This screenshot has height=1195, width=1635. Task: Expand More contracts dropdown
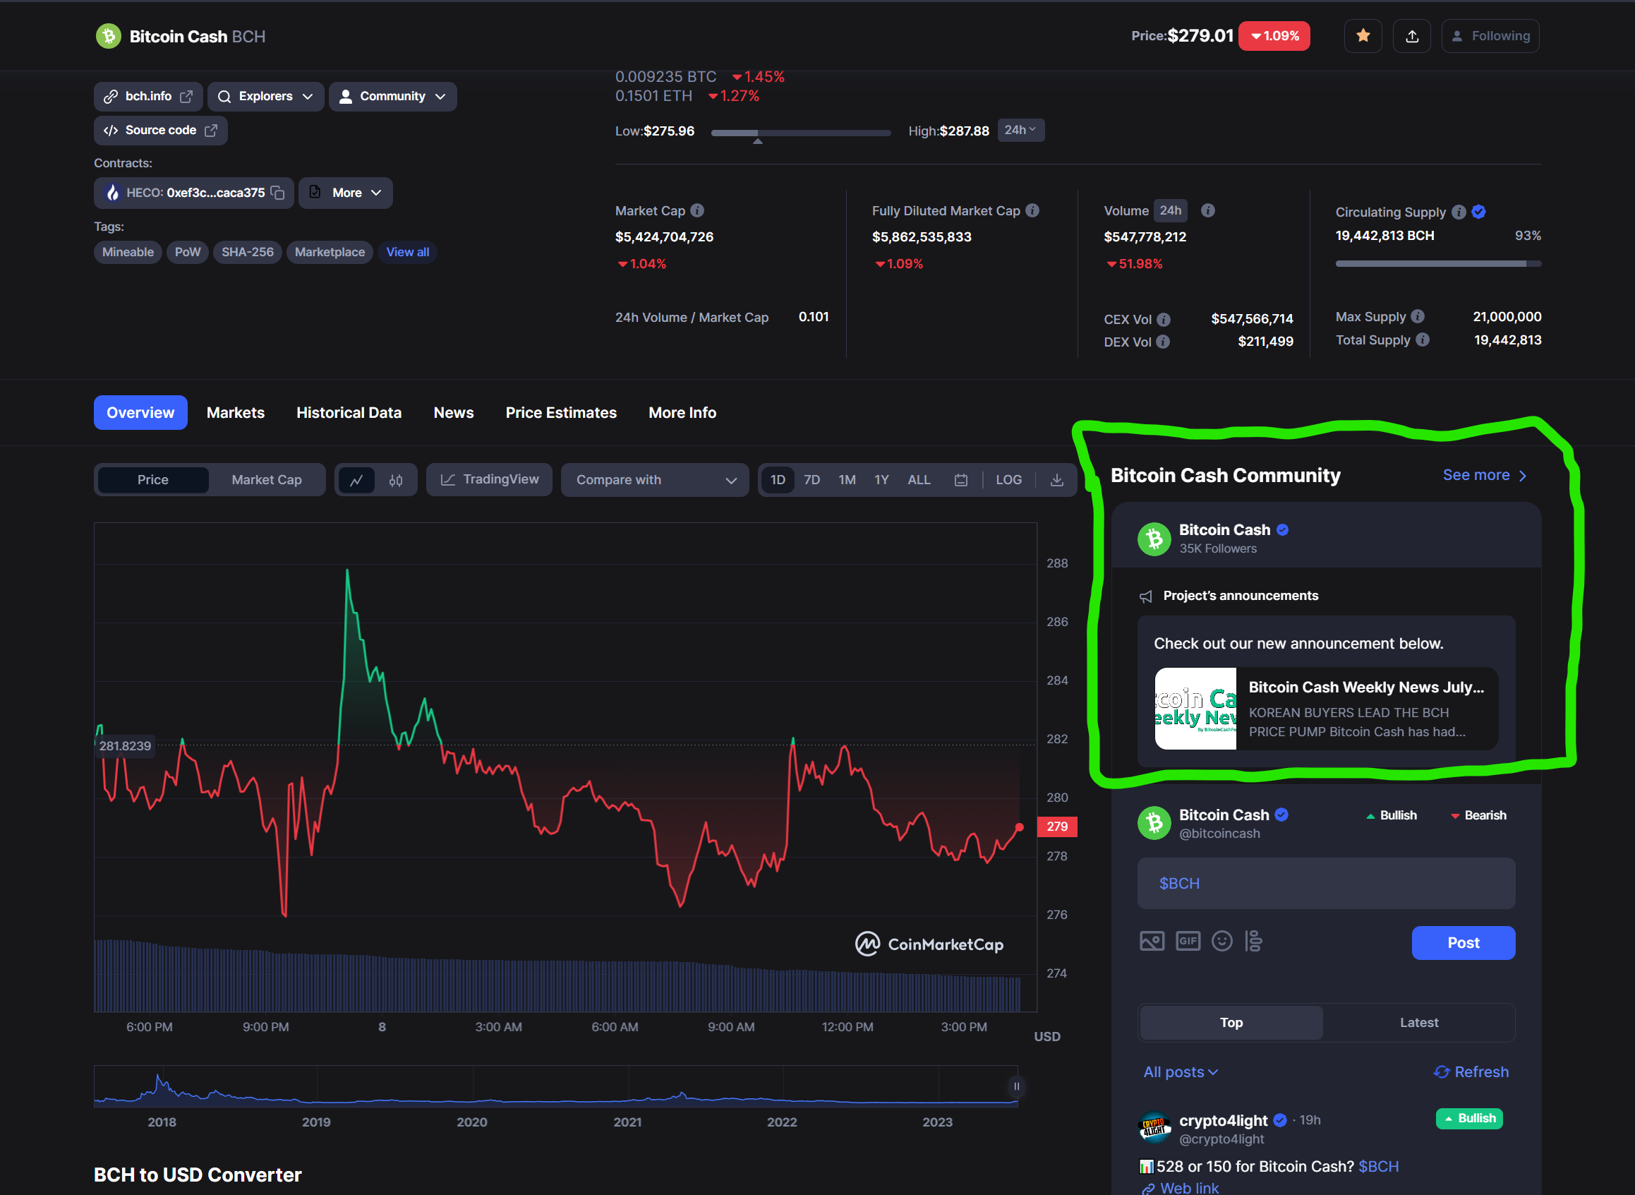coord(346,193)
